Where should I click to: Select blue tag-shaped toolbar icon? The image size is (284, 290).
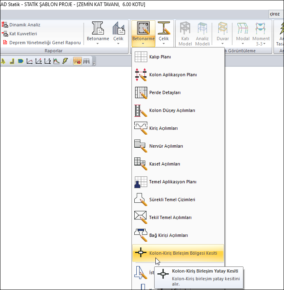pyautogui.click(x=21, y=61)
